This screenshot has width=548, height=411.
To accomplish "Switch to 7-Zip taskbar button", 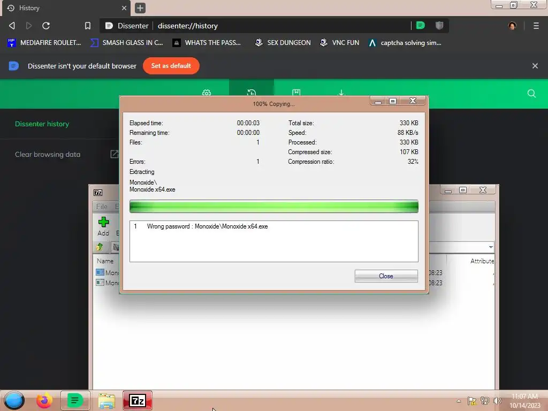I will pyautogui.click(x=138, y=400).
